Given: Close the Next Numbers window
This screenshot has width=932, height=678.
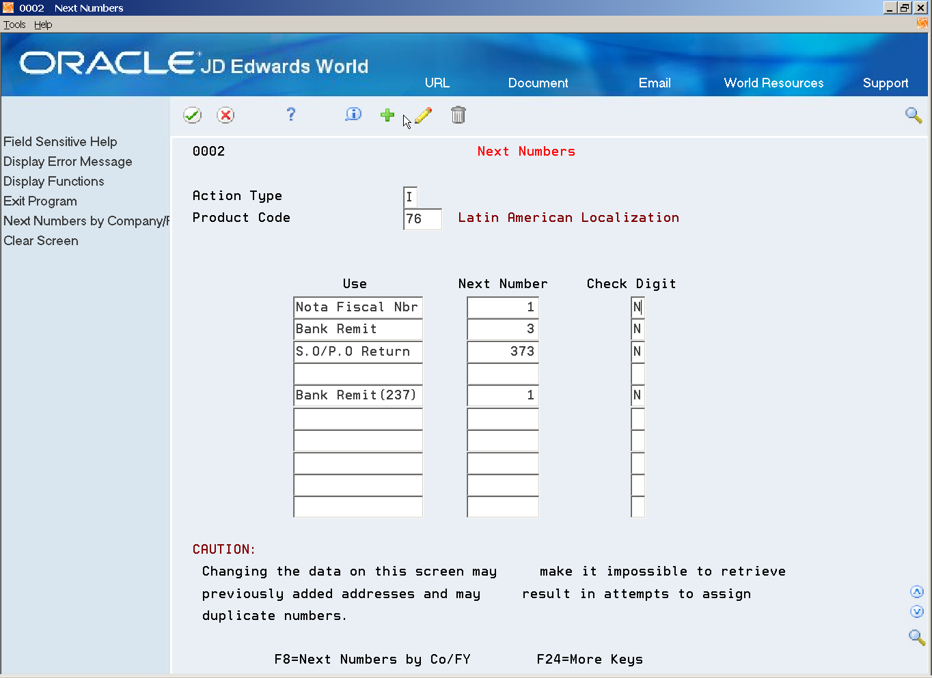Looking at the screenshot, I should point(920,8).
